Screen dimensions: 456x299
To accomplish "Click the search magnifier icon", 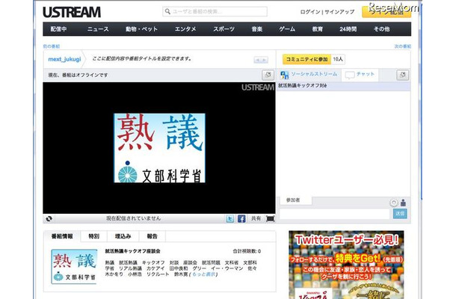I will (167, 11).
